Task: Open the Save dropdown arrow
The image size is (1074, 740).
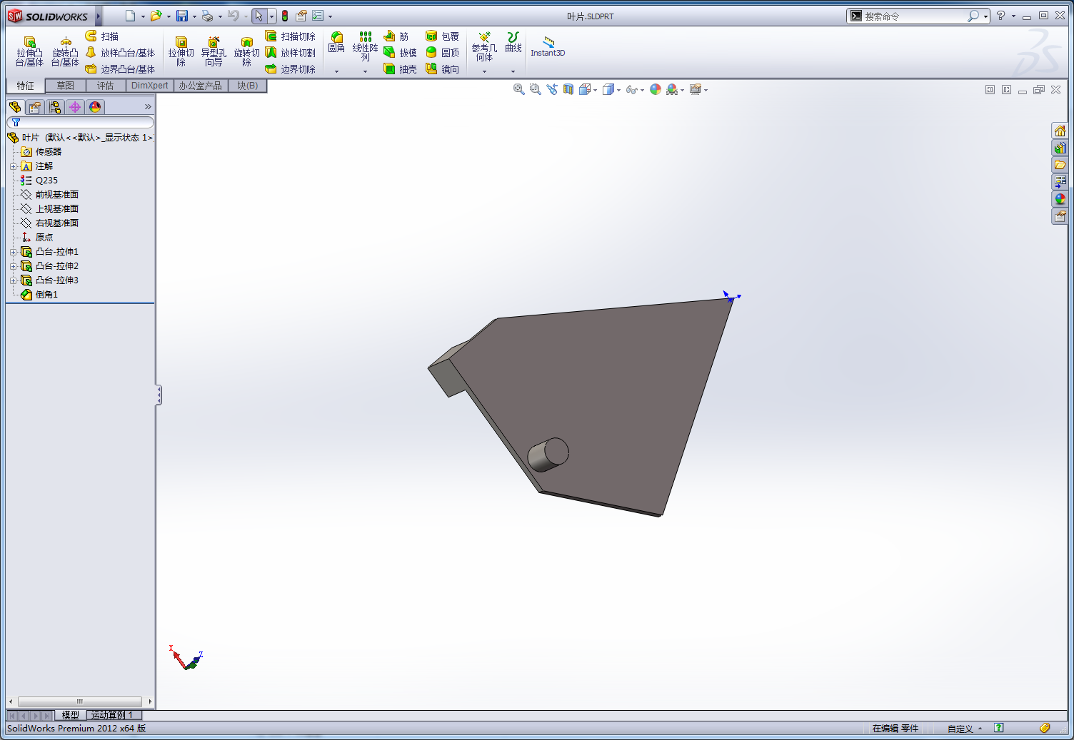Action: tap(194, 16)
